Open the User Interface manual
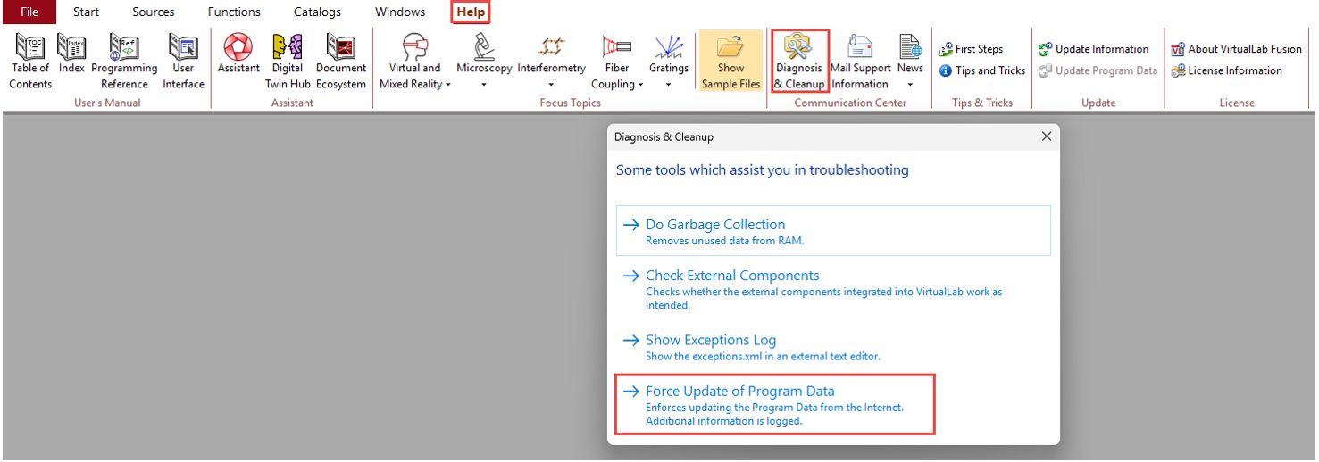 click(183, 61)
